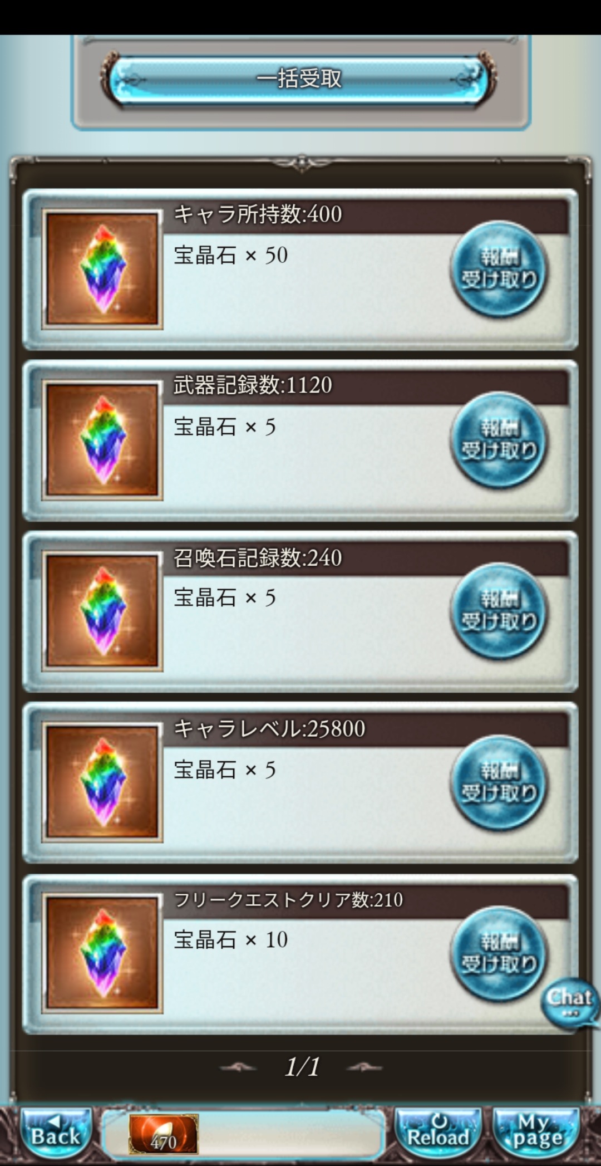Tap the 一括受取 collect-all button
This screenshot has width=601, height=1166.
point(299,79)
